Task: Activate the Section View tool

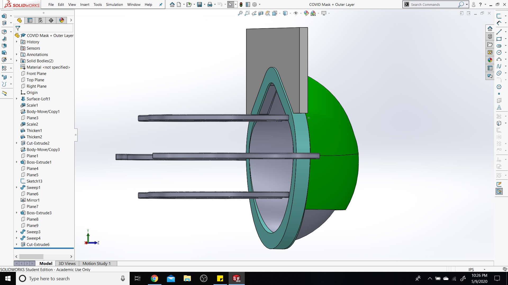Action: pyautogui.click(x=261, y=13)
